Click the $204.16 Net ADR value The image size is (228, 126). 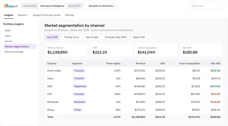pyautogui.click(x=215, y=86)
